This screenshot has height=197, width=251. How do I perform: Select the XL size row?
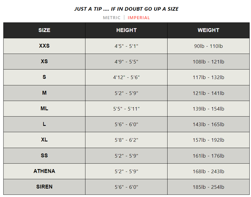(x=44, y=140)
